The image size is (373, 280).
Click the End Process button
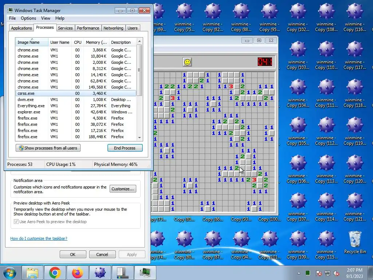125,148
